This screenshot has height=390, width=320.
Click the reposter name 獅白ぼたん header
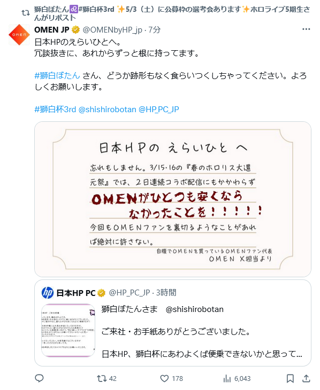point(51,10)
